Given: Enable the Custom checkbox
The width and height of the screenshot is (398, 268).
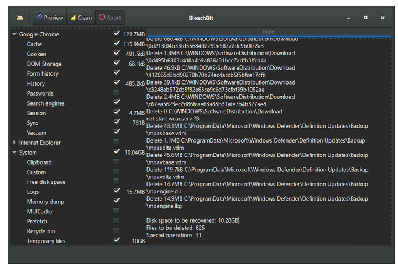Looking at the screenshot, I should coord(116,171).
